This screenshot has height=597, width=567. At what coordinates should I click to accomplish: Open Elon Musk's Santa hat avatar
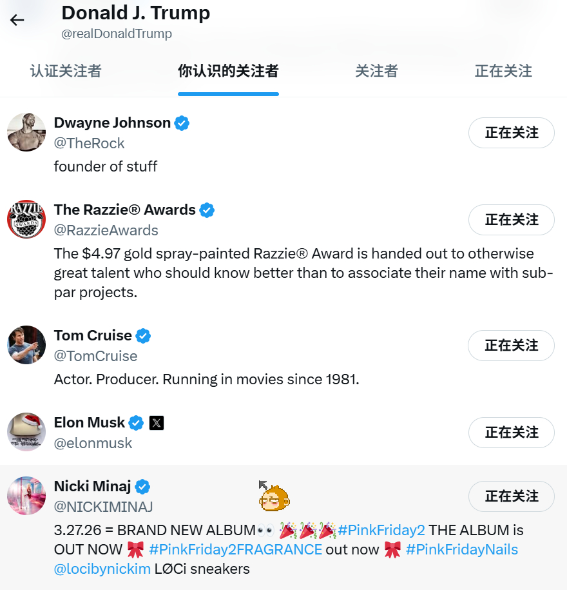26,432
